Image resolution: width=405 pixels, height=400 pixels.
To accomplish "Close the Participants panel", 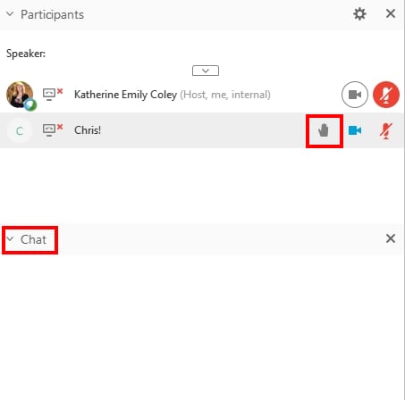I will (x=391, y=13).
